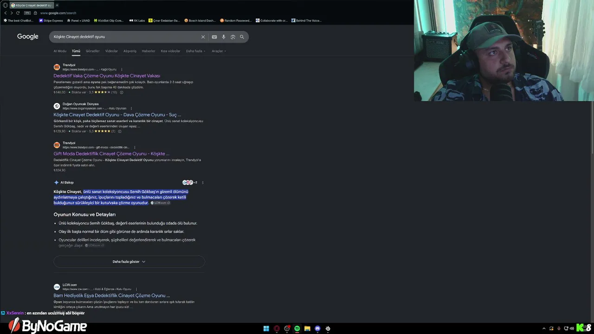Click the AI Bakışı label
594x334 pixels.
[67, 182]
